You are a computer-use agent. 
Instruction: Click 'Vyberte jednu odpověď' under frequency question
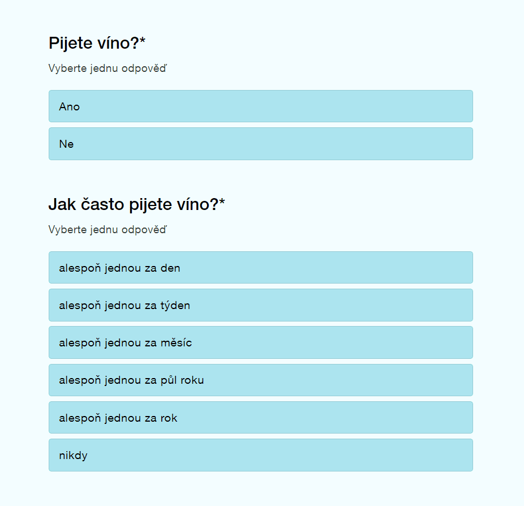108,230
